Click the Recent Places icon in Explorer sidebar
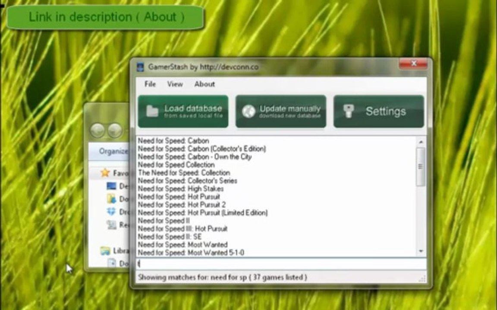Screen dimensions: 497x310 pyautogui.click(x=111, y=225)
